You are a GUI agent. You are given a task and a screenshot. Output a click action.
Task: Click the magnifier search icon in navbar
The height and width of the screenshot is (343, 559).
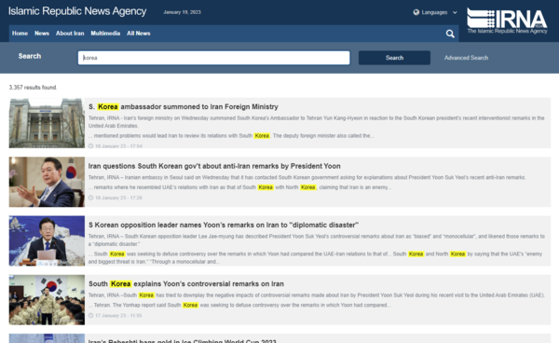click(450, 34)
